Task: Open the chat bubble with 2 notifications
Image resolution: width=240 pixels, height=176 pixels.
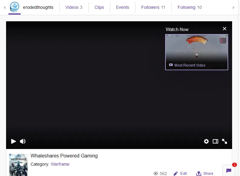Action: pos(229,171)
